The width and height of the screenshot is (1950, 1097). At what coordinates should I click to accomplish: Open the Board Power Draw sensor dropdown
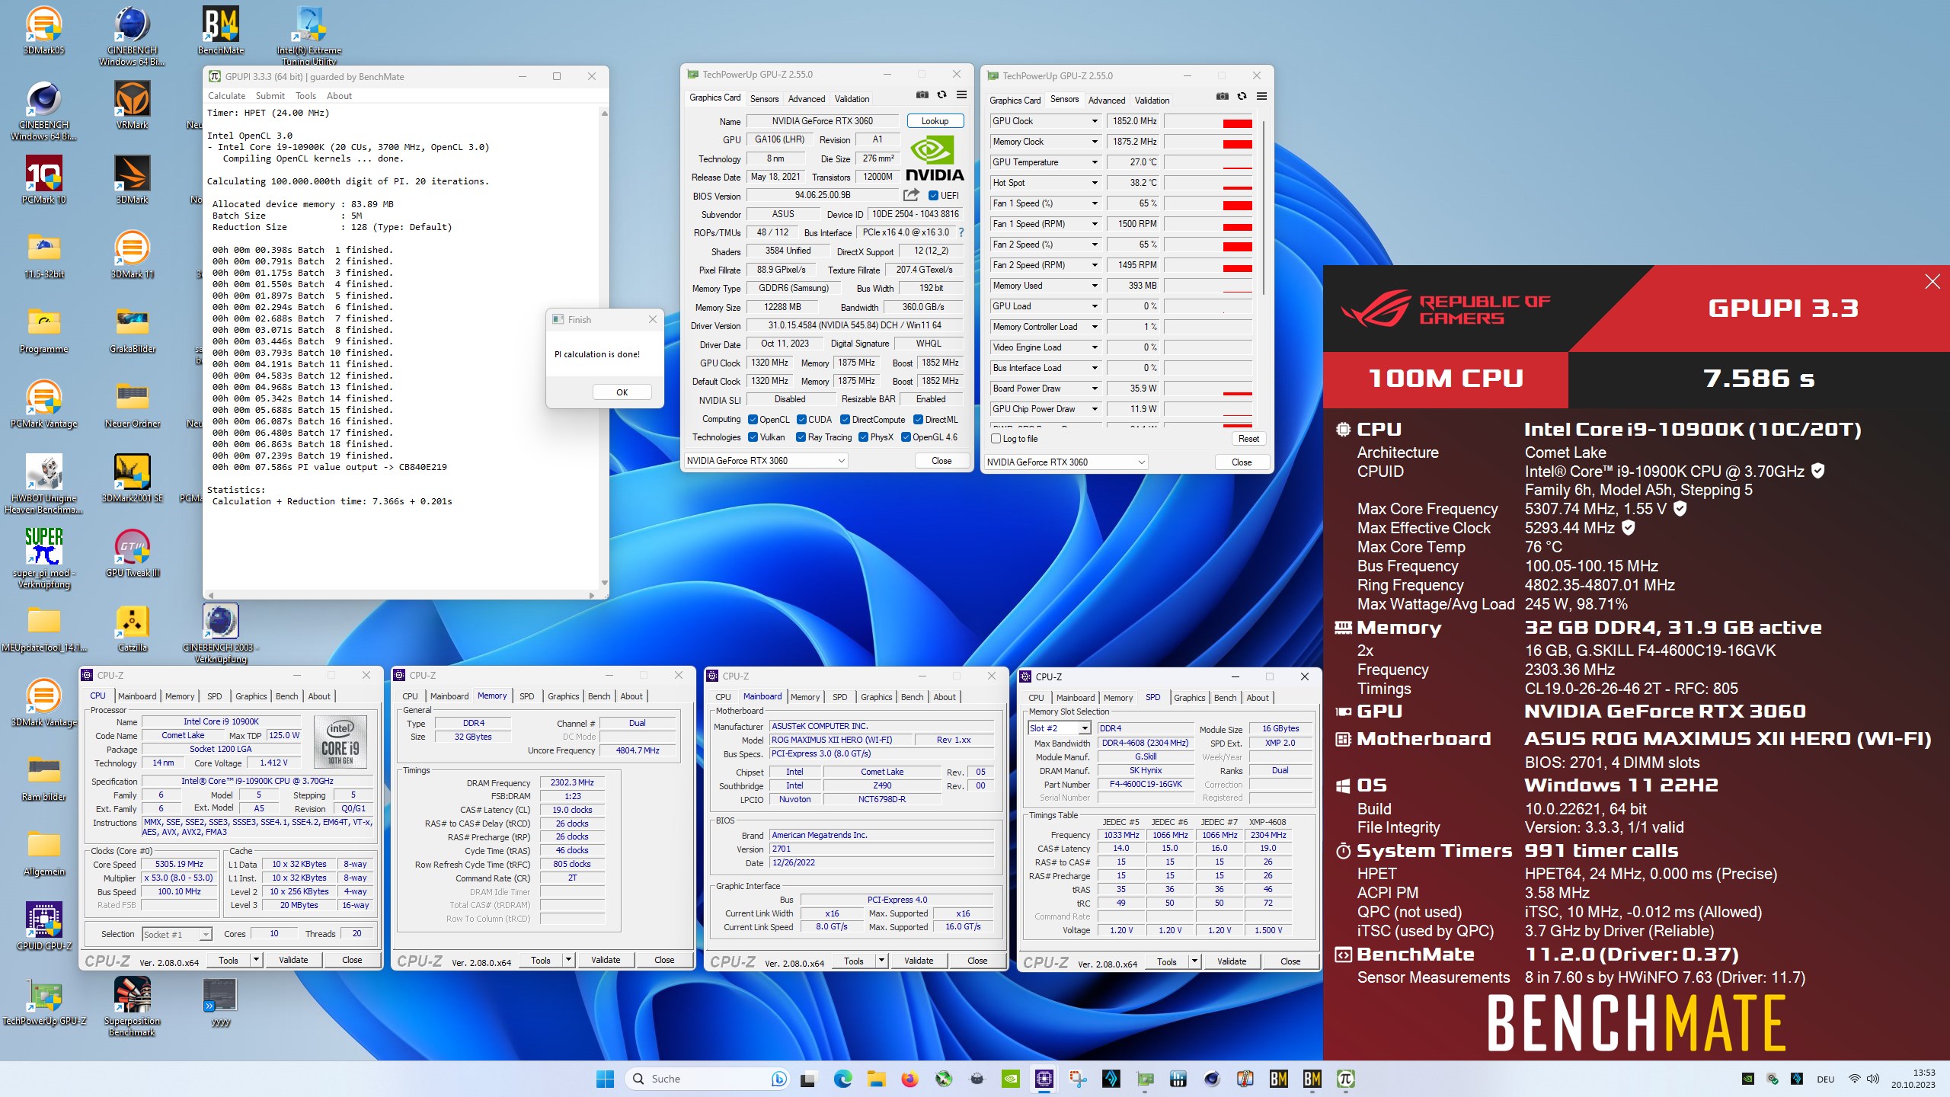click(x=1095, y=389)
